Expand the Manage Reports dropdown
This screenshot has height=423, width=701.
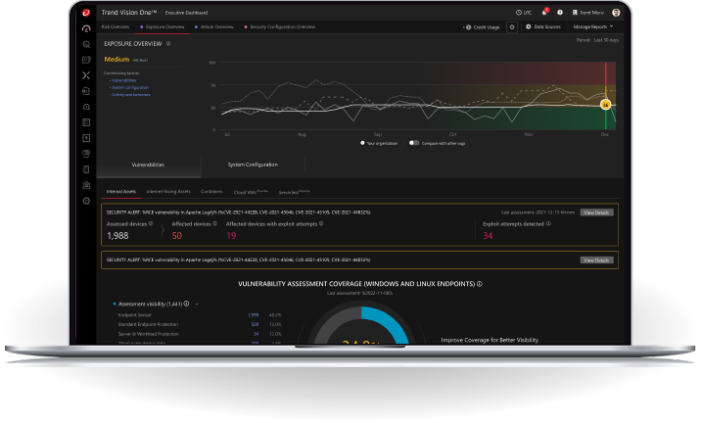coord(593,26)
